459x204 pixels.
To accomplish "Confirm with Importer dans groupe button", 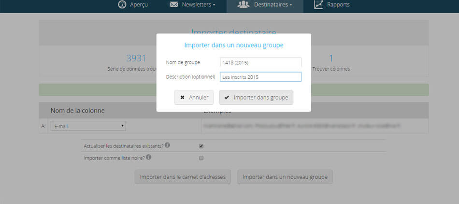I will [256, 97].
